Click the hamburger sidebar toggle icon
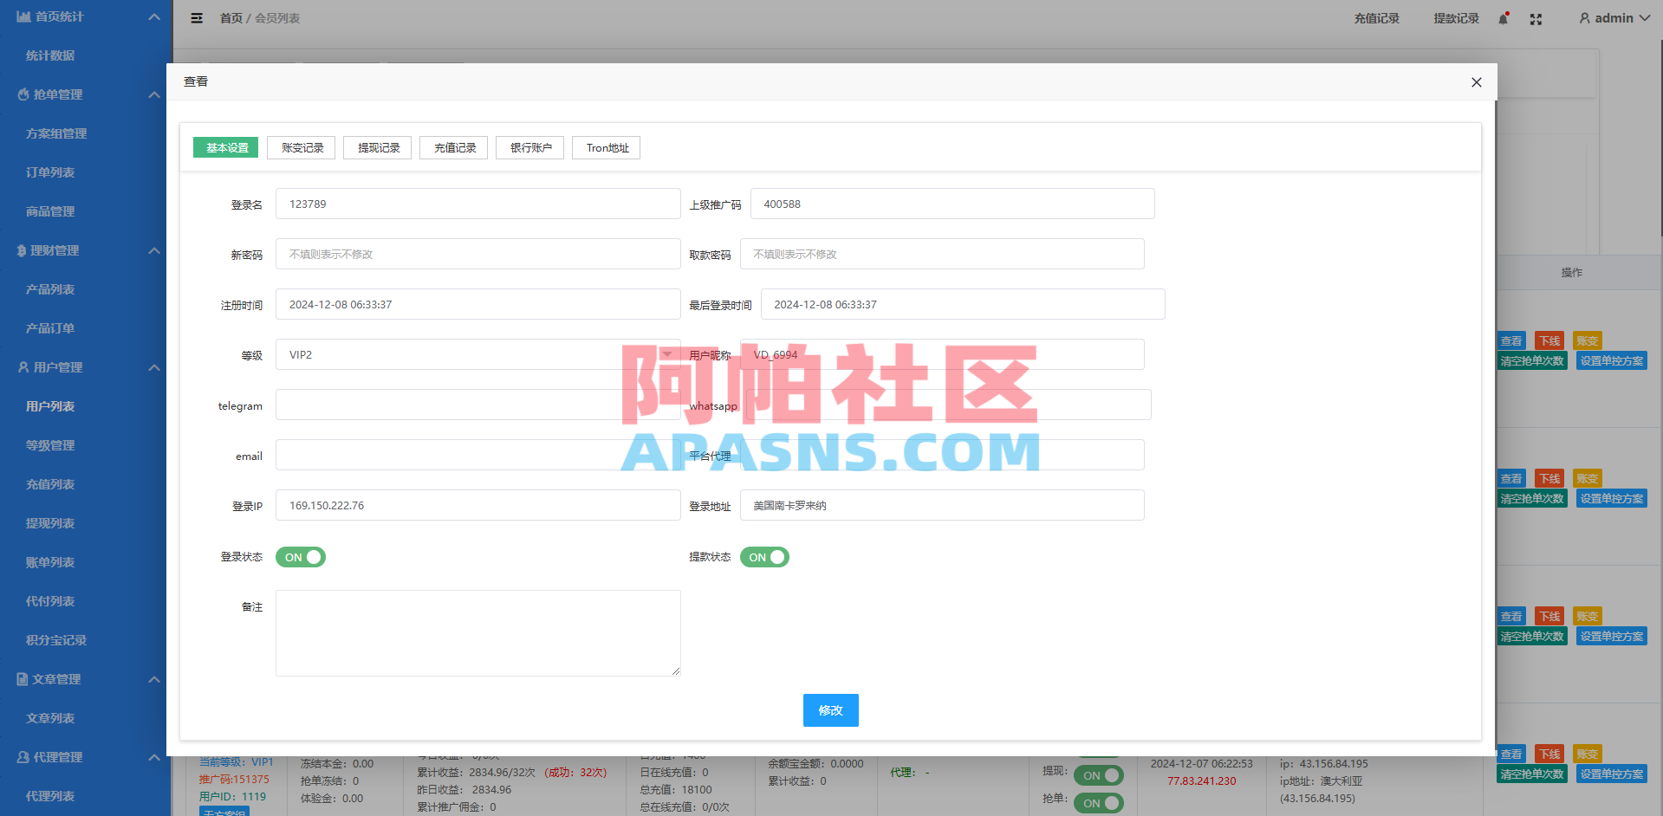Screen dimensions: 1663x816 (197, 17)
